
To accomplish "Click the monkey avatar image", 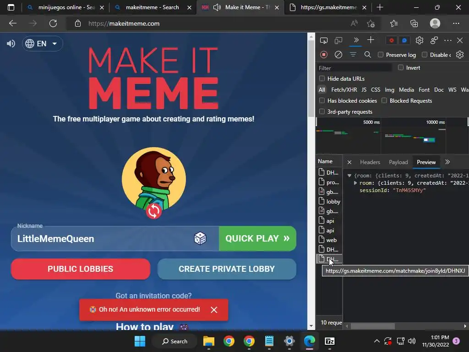I will (x=154, y=178).
